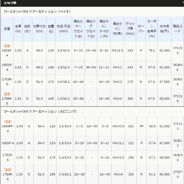The height and width of the screenshot is (184, 184).
Task: Click the スピニング section title
Action: 40,111
